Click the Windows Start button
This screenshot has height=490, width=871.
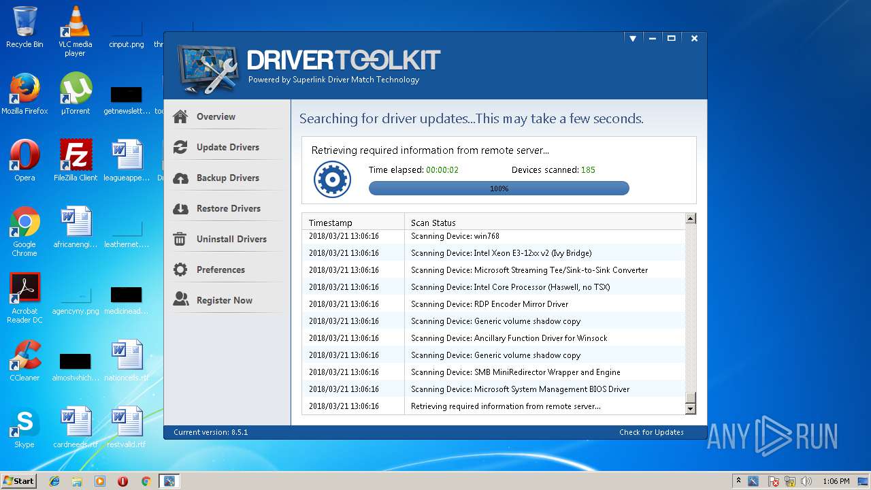(x=18, y=480)
